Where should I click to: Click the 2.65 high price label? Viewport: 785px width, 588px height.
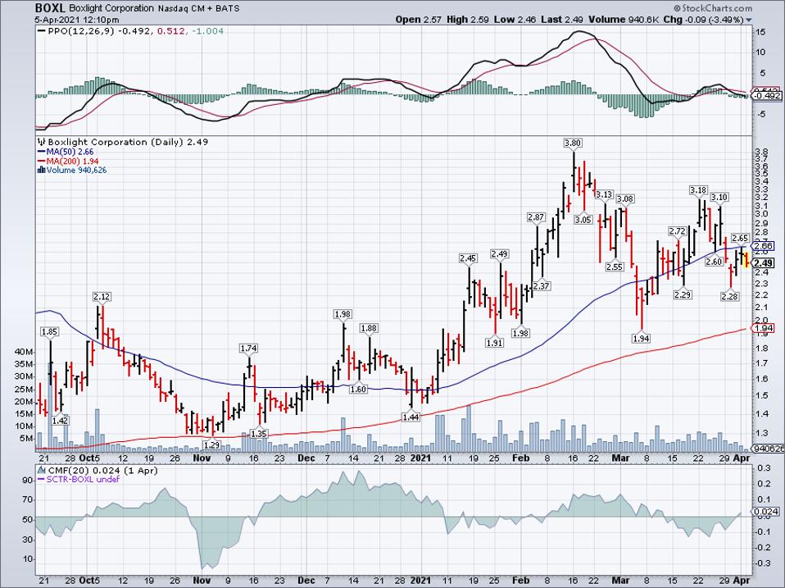tap(741, 238)
